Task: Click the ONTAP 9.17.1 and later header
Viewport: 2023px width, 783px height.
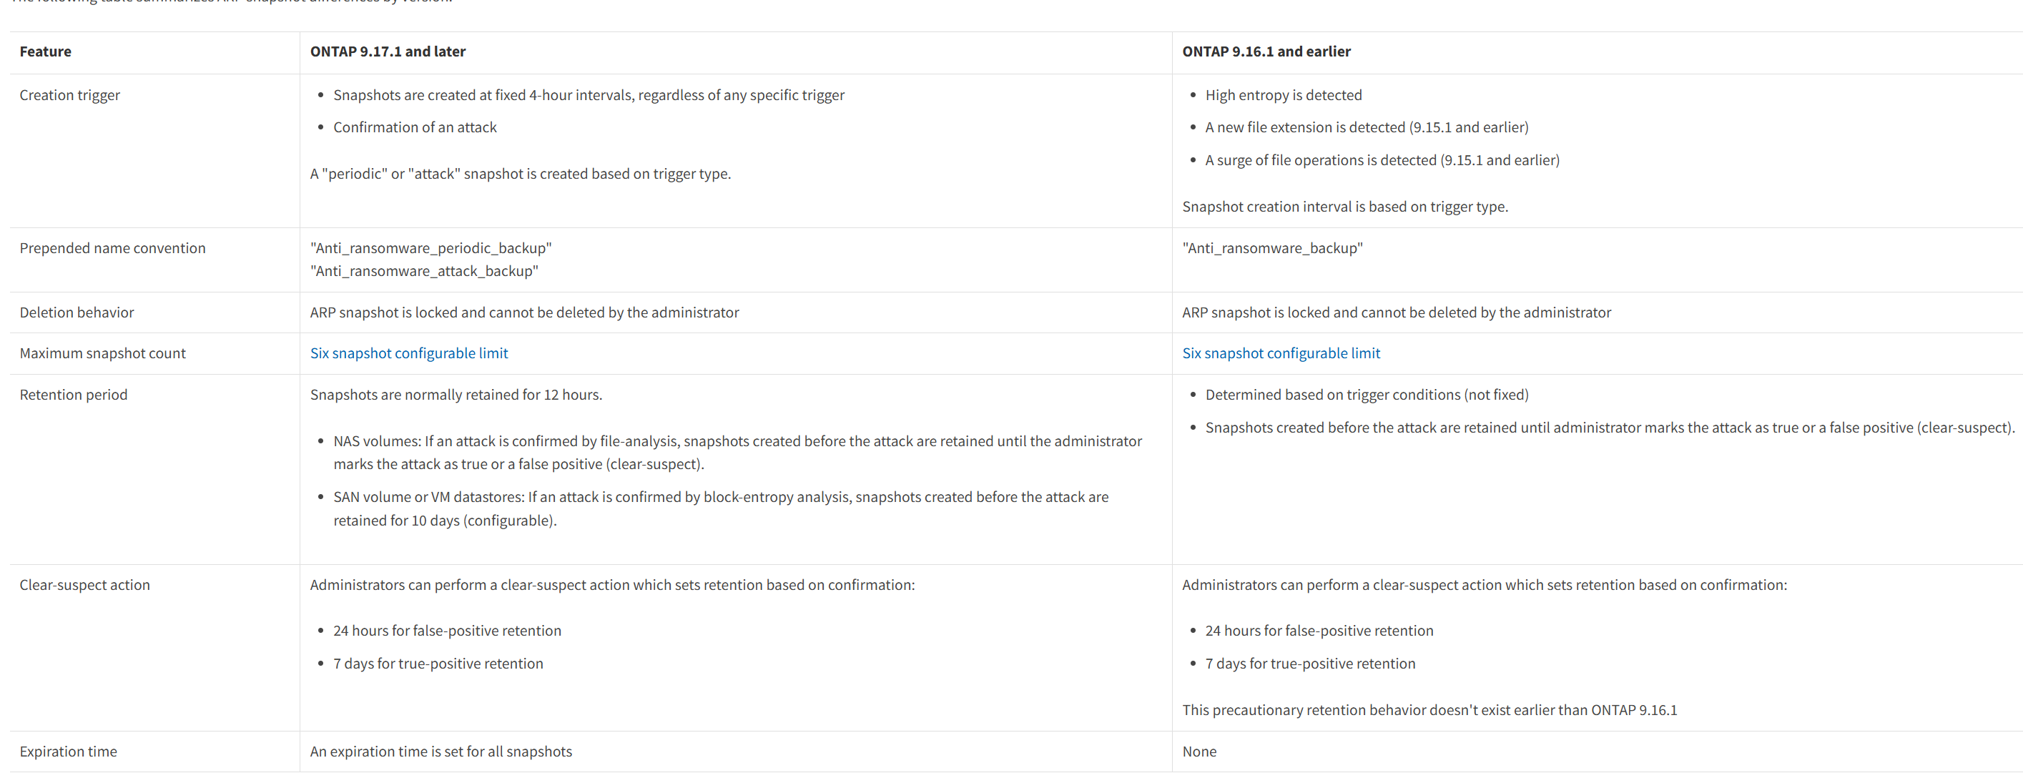Action: (x=388, y=51)
